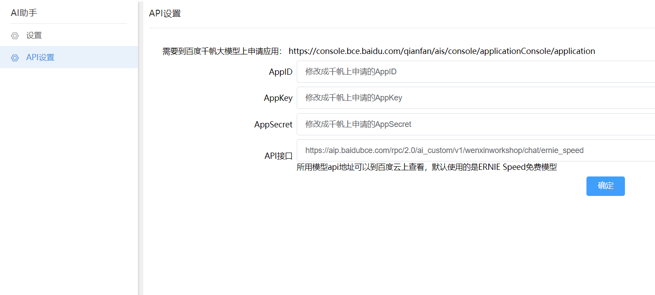The image size is (655, 295).
Task: Click the 需要到百度千帆大模型上申请应用 instruction text
Action: pos(222,51)
